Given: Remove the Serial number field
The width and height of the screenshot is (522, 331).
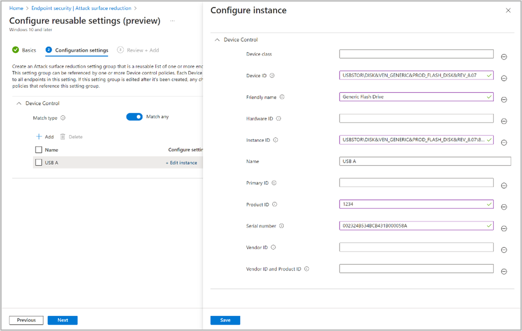Looking at the screenshot, I should click(504, 228).
